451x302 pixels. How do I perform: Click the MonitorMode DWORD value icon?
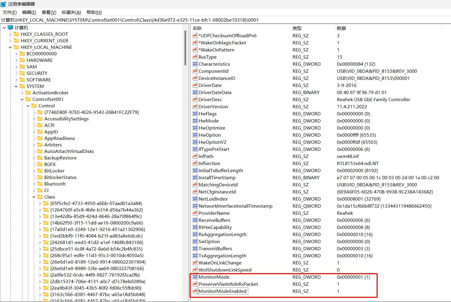click(195, 277)
